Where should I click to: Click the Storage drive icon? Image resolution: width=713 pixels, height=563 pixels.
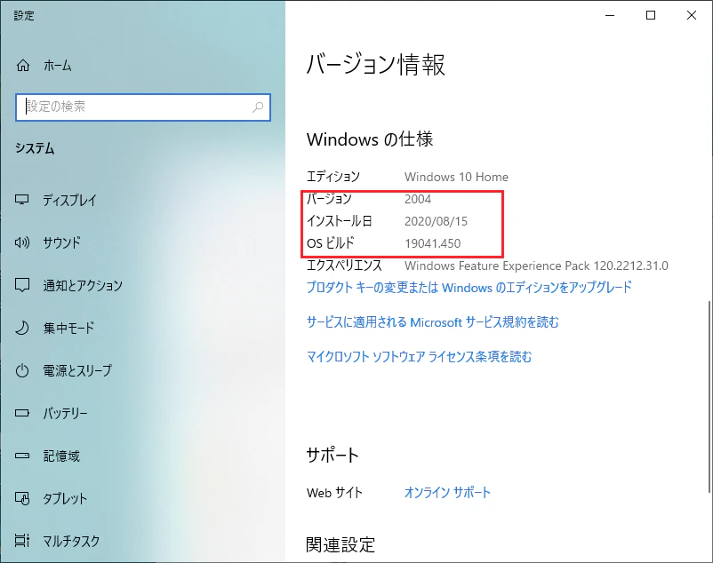pos(22,456)
